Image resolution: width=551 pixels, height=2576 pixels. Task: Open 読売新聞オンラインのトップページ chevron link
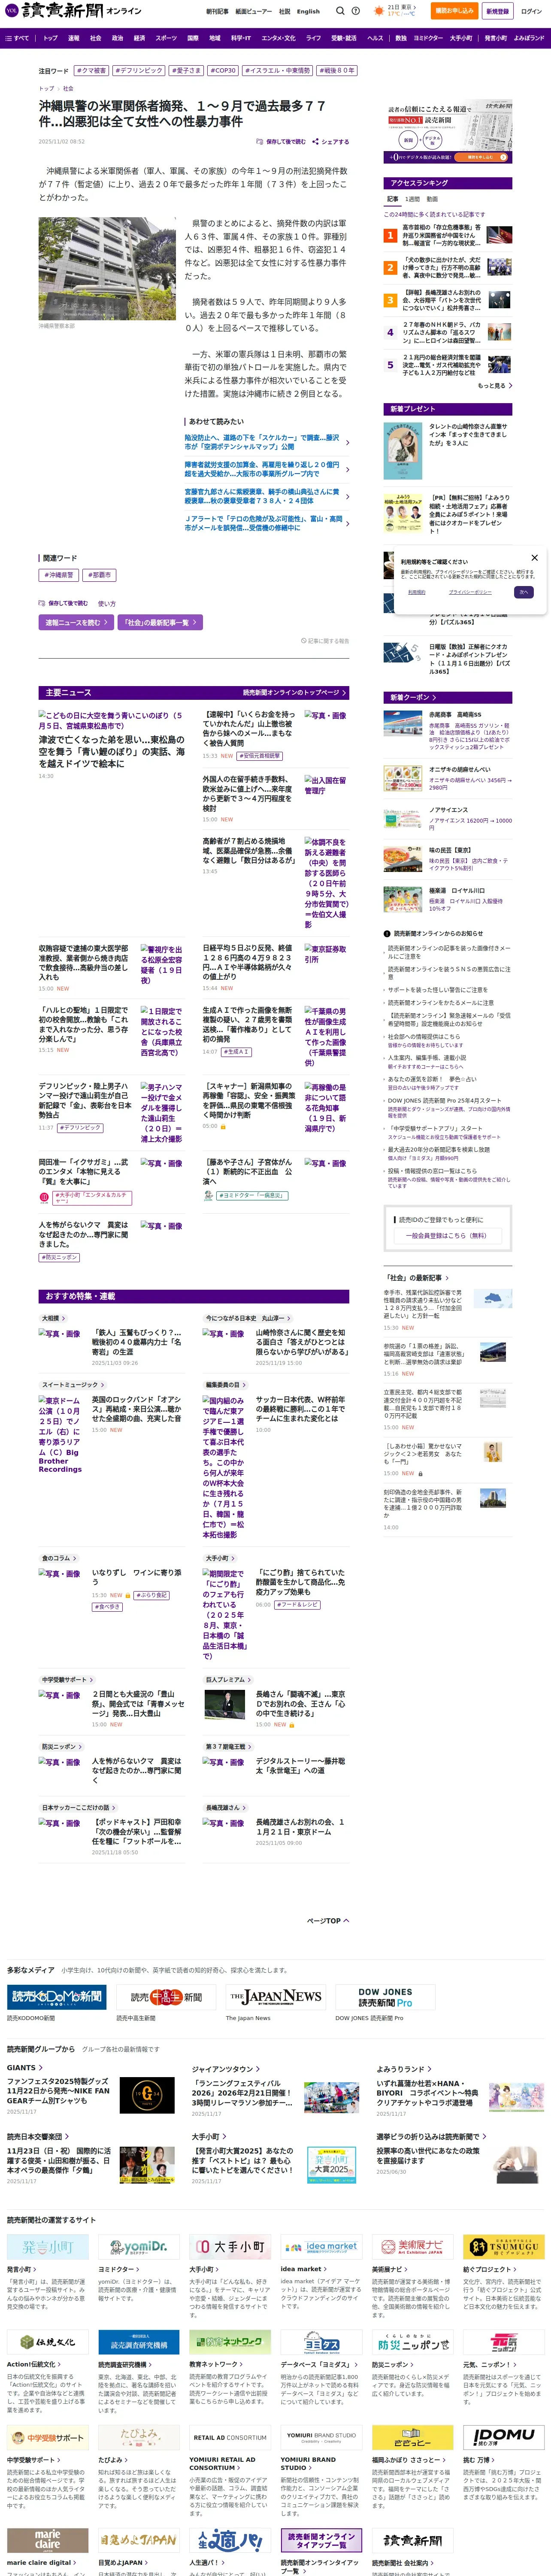tap(294, 692)
